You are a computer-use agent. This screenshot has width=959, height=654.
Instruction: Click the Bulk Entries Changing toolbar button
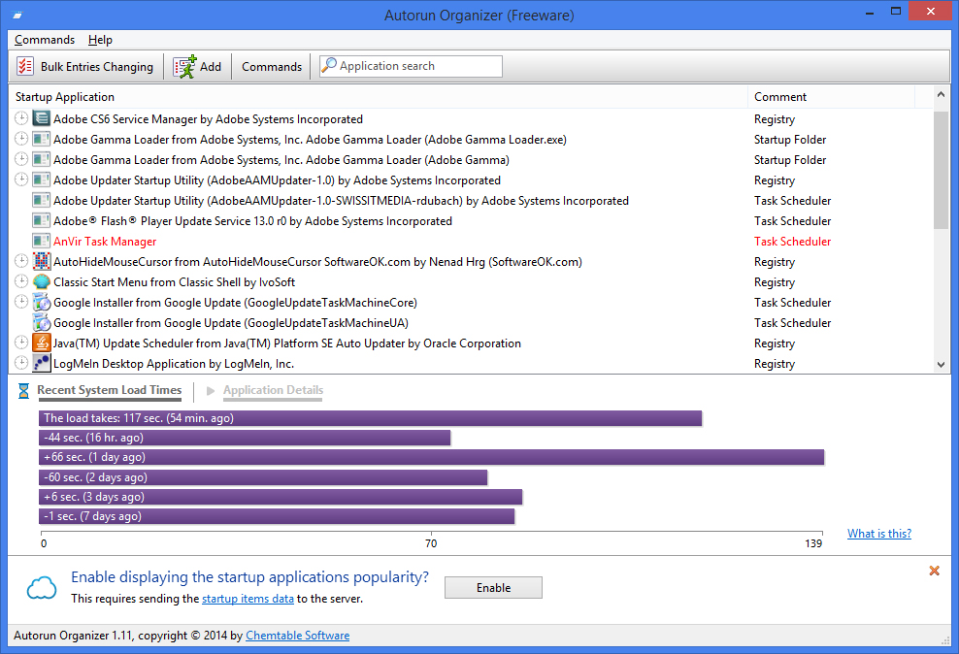[85, 67]
